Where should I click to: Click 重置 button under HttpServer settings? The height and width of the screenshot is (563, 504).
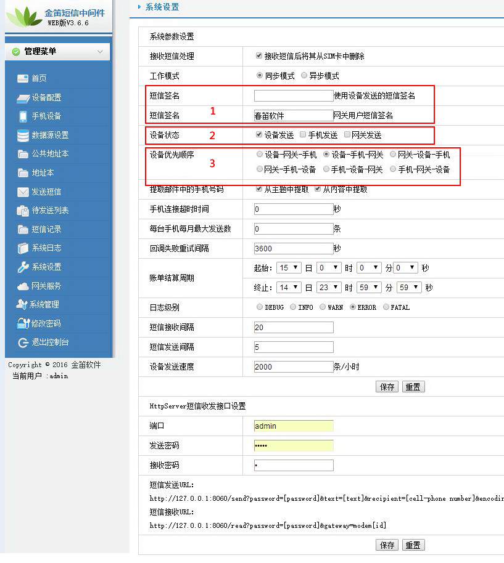tap(413, 545)
